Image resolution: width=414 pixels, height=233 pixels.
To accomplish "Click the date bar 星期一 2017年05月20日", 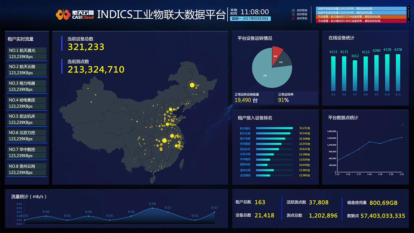I will [250, 19].
